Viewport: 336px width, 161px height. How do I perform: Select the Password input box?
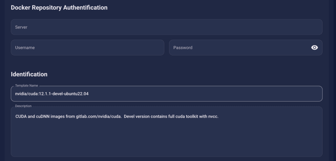pyautogui.click(x=245, y=48)
